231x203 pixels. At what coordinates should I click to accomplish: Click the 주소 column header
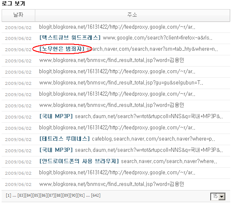(133, 15)
